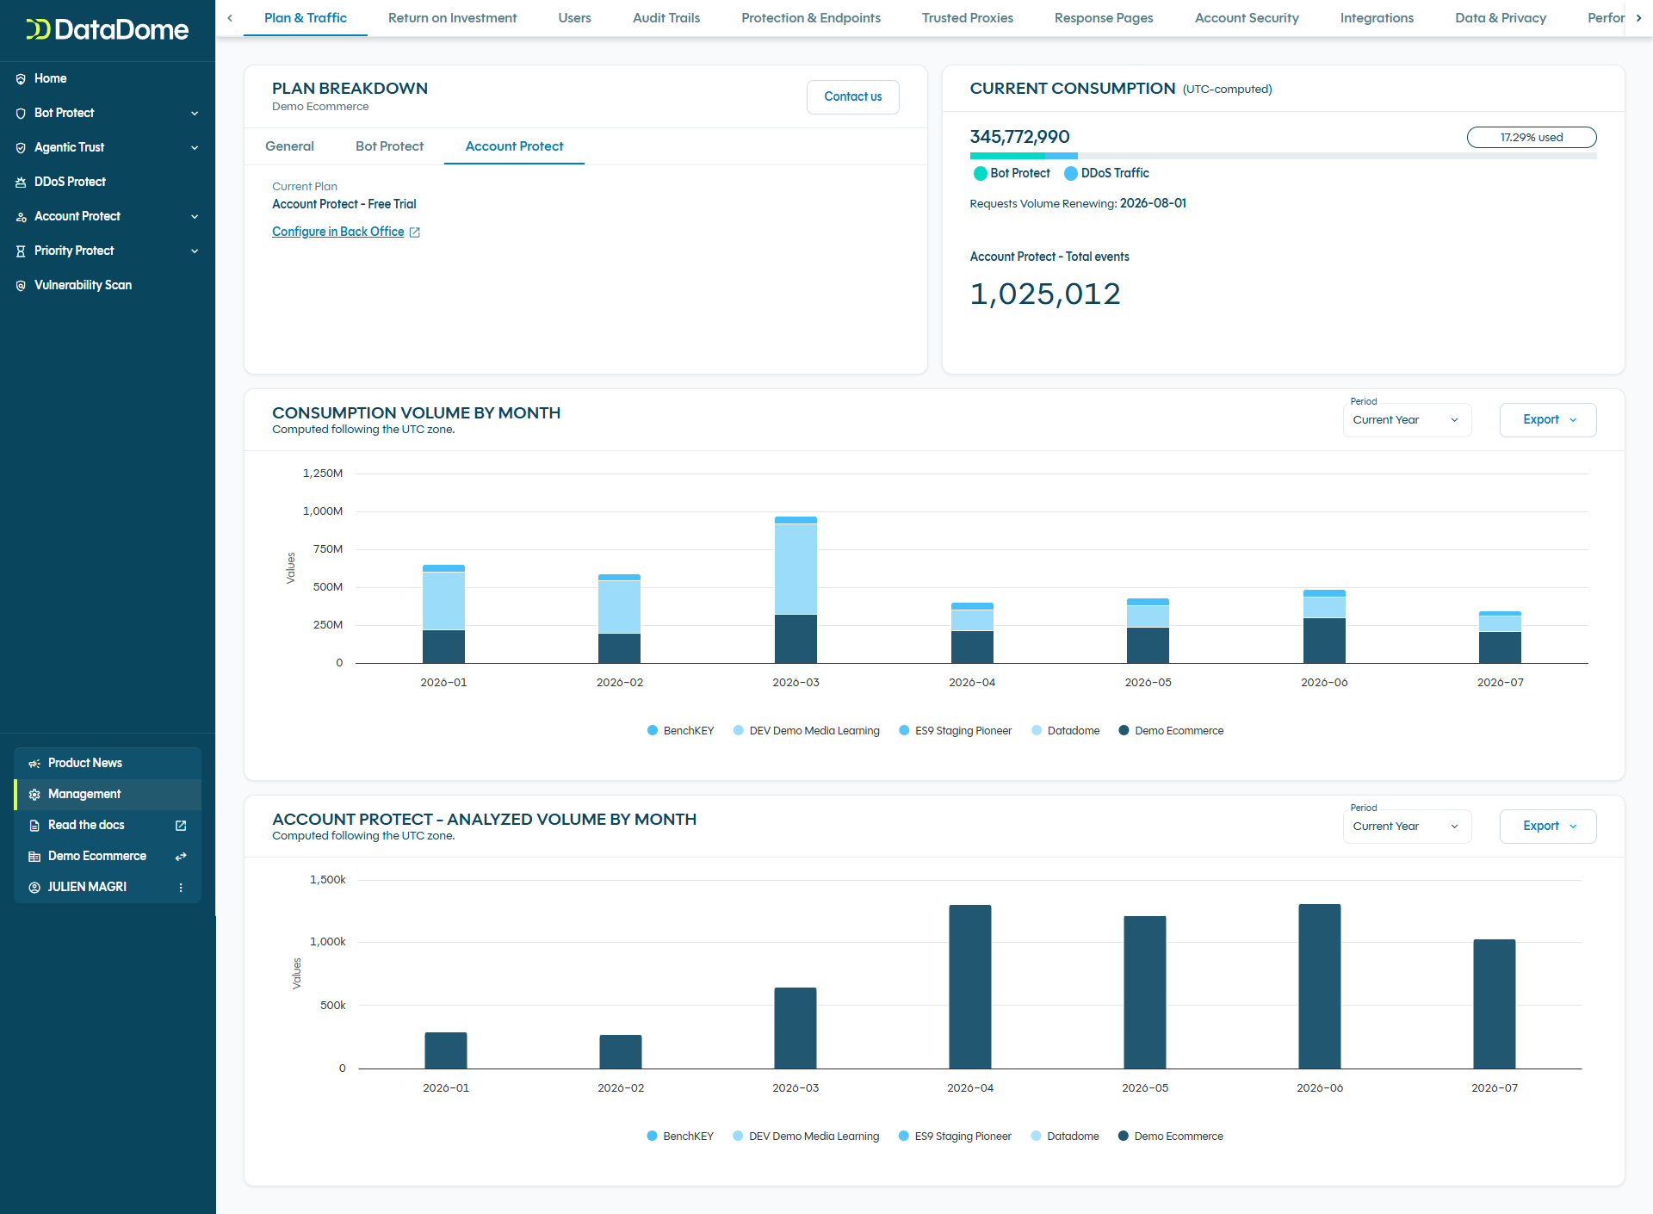Toggle Datadome series in consumption chart legend
1653x1214 pixels.
[x=1065, y=730]
